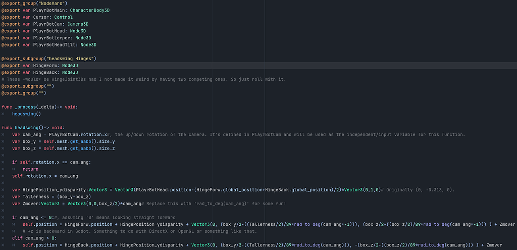Select the highlighted HingeForw export line
This screenshot has width=517, height=250.
point(258,66)
